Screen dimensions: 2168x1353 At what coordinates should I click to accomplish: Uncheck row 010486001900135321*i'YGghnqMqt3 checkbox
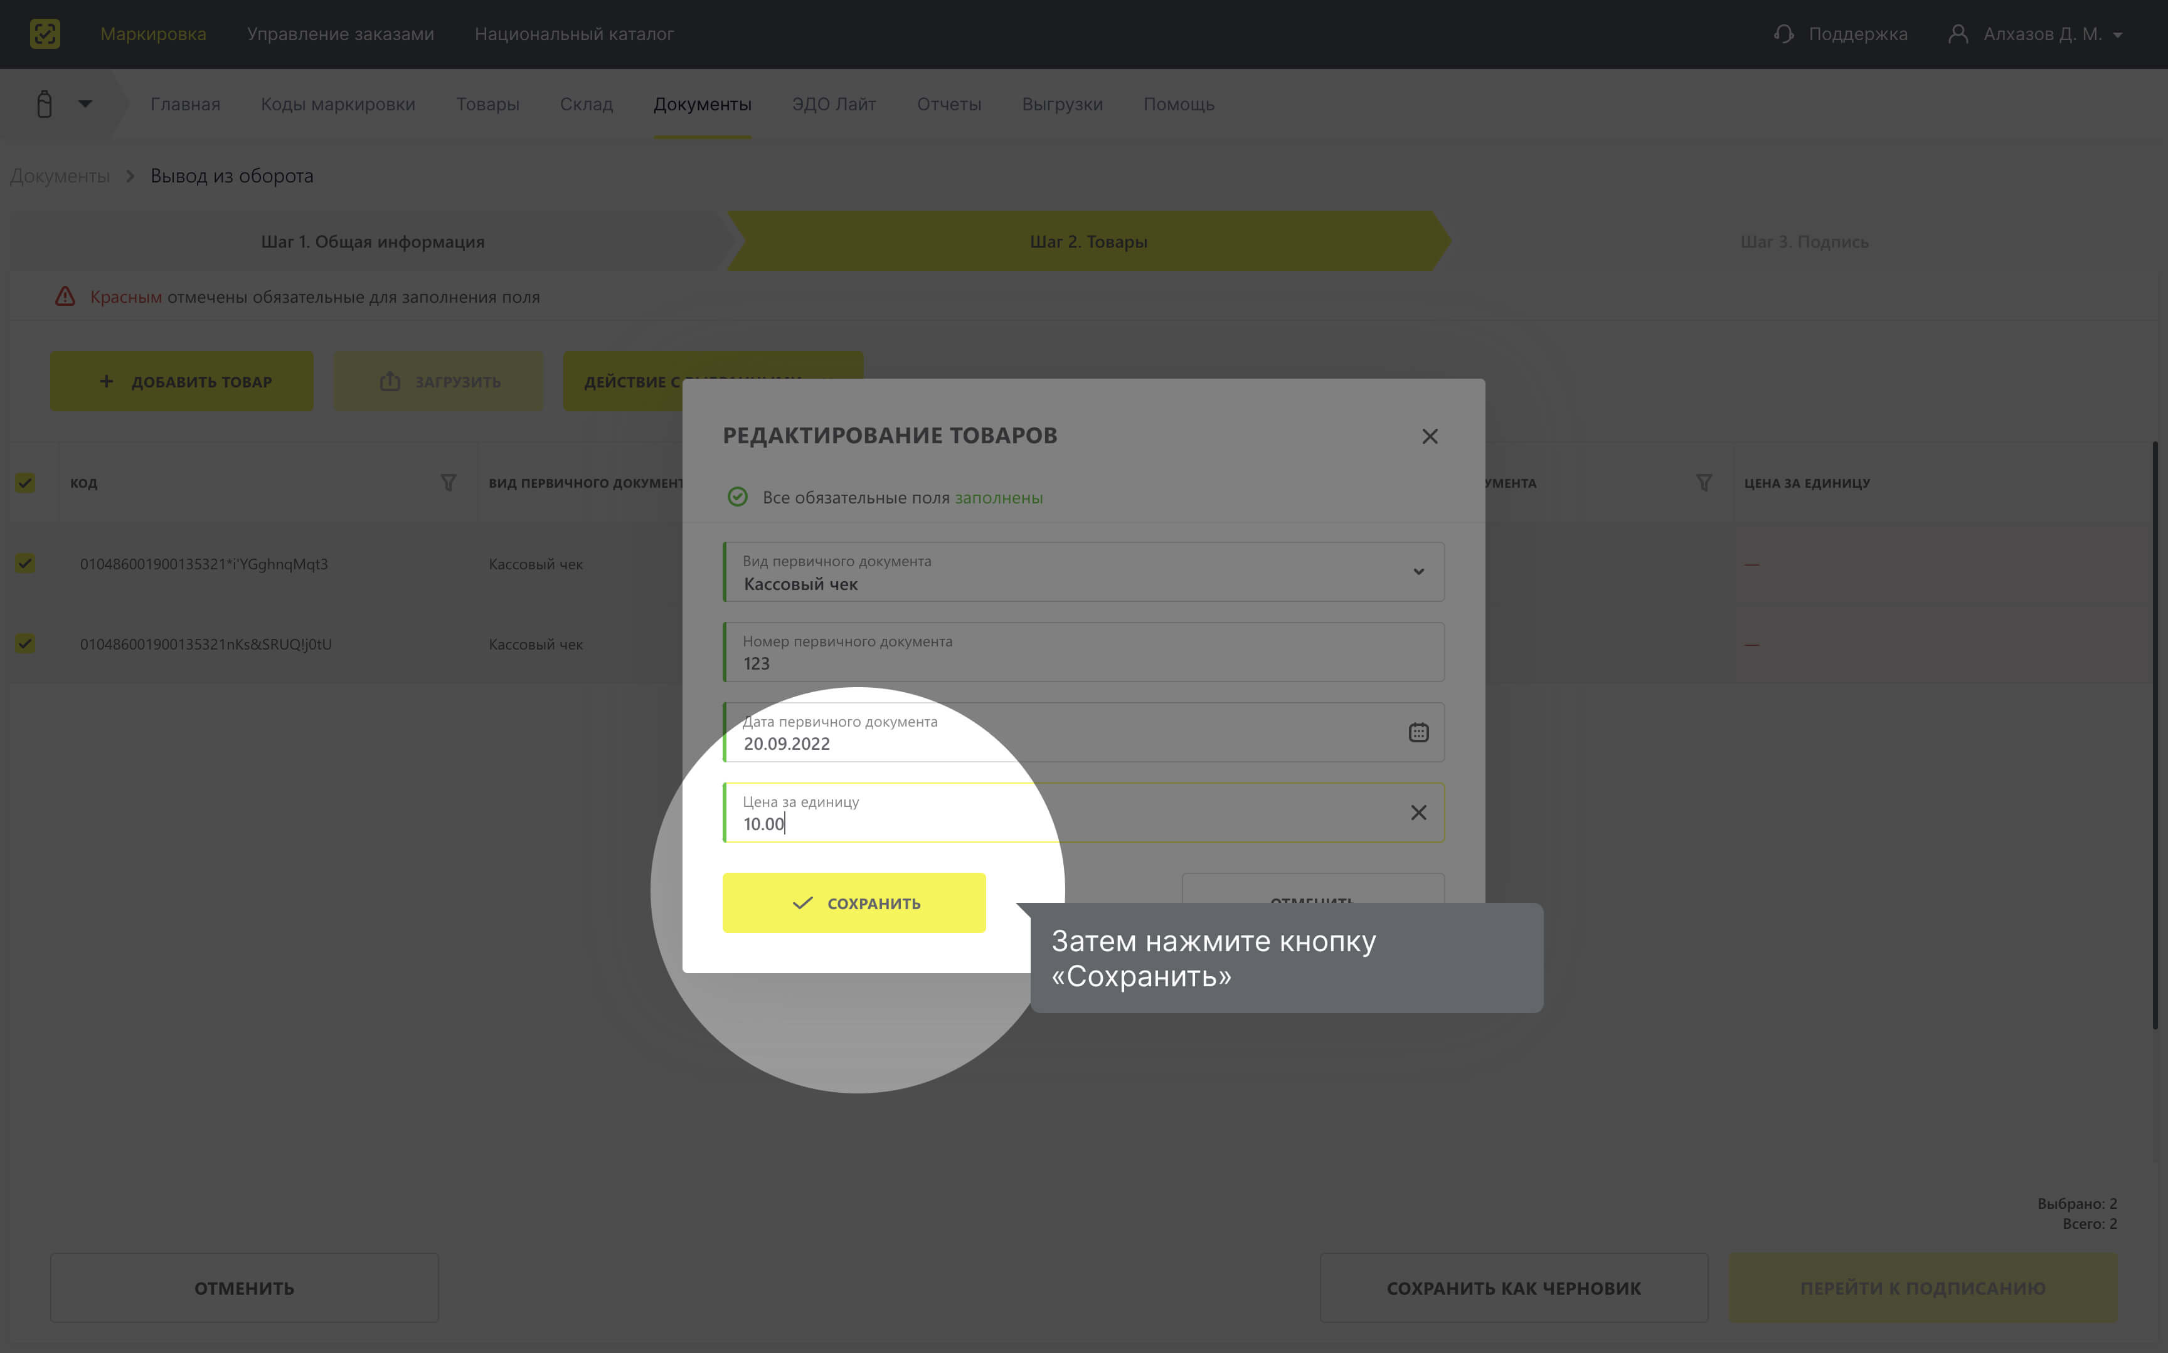[x=25, y=564]
